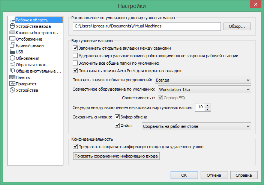Screen dimensions: 264x185
Task: Select the Клавиши быстрого вызова keyboard icon
Action: click(x=12, y=33)
